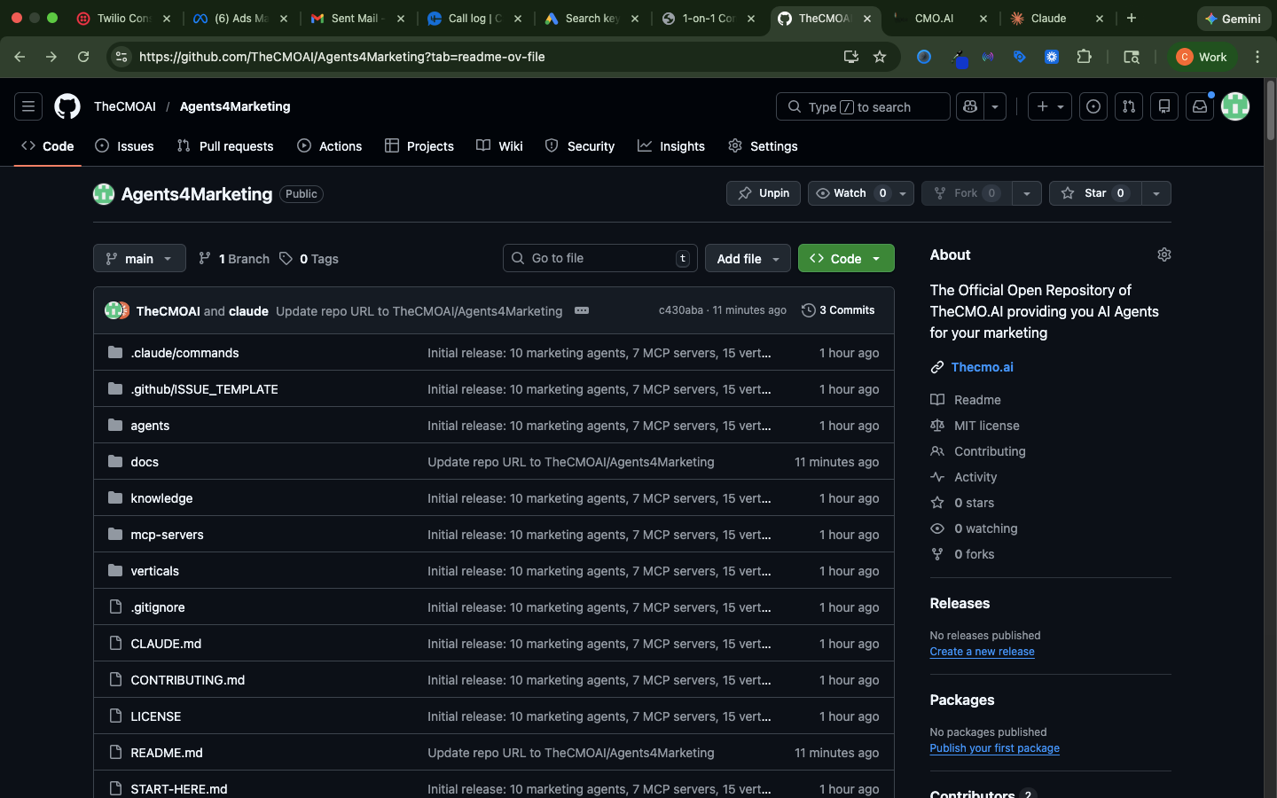This screenshot has width=1277, height=798.
Task: Open the Copilot chat icon
Action: click(x=970, y=106)
